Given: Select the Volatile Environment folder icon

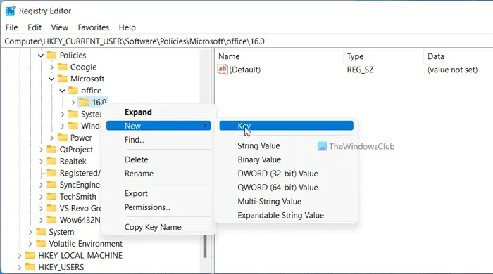Looking at the screenshot, I should tap(41, 244).
